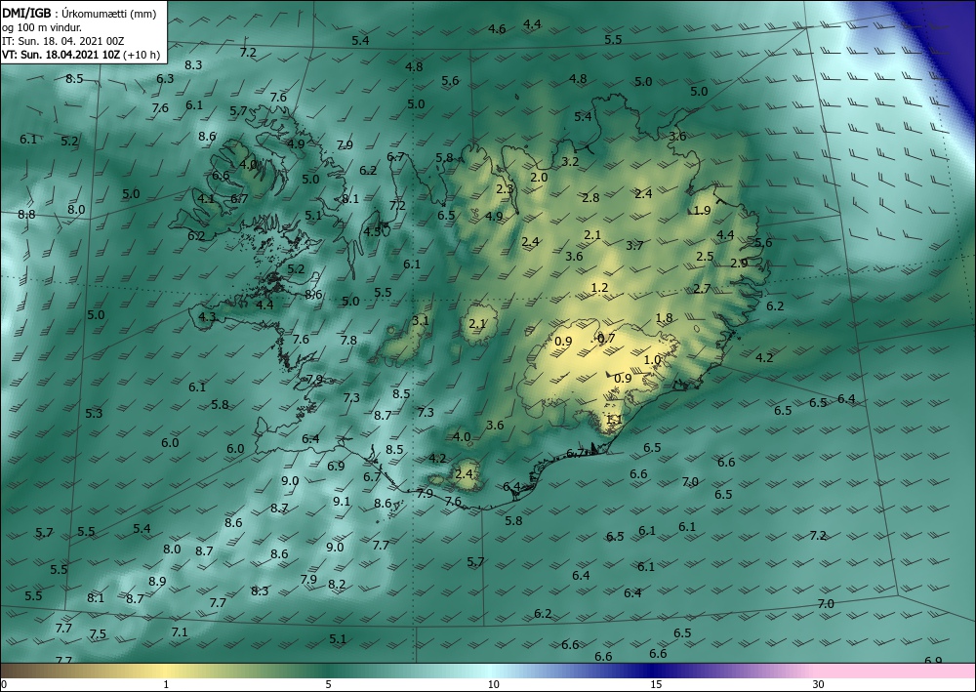
Task: Click the "0" label under the color scale
Action: pyautogui.click(x=4, y=684)
